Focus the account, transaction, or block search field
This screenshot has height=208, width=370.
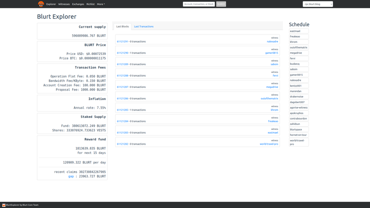[x=199, y=4]
